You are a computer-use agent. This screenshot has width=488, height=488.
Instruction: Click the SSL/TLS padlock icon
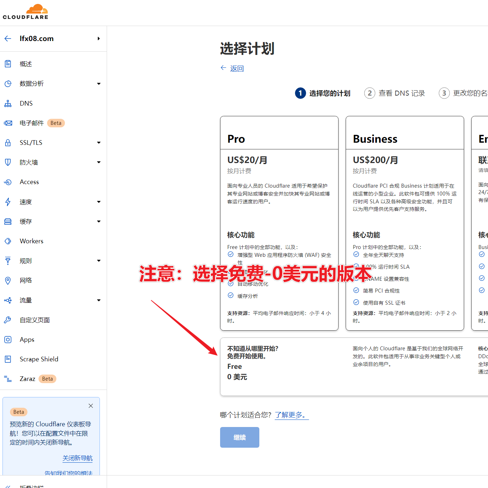(8, 143)
